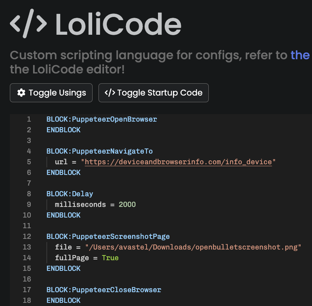Click the last ENDBLOCK on line 18
This screenshot has width=312, height=306.
pos(63,300)
